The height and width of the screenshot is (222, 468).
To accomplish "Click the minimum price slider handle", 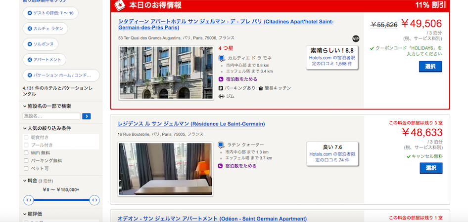I will (x=29, y=200).
